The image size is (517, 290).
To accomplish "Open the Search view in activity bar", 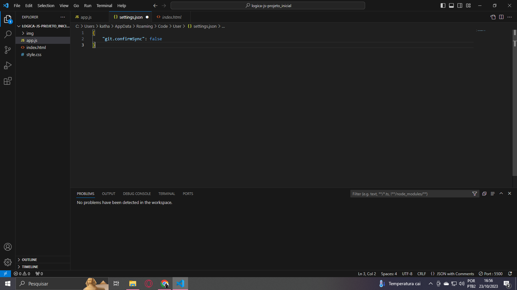I will click(8, 34).
